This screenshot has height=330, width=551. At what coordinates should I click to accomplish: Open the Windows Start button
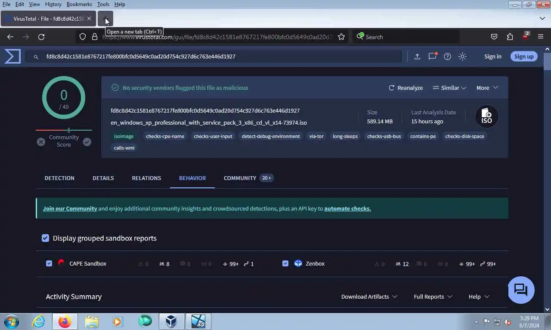pos(11,321)
